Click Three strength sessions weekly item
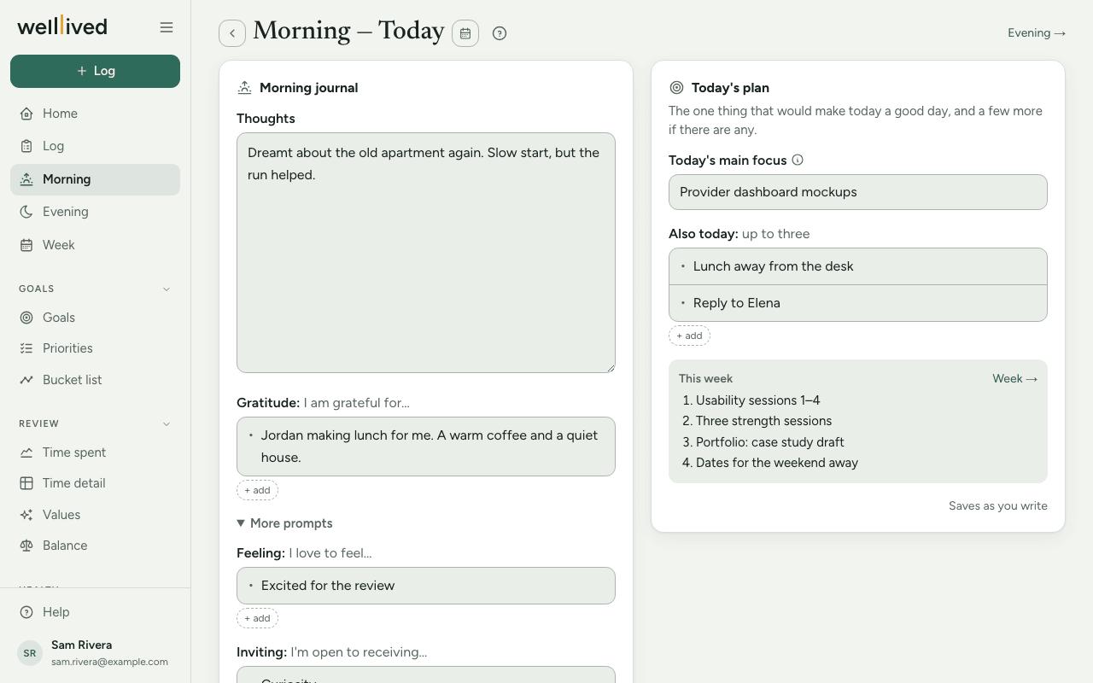Screen dimensions: 1093x683 point(763,421)
